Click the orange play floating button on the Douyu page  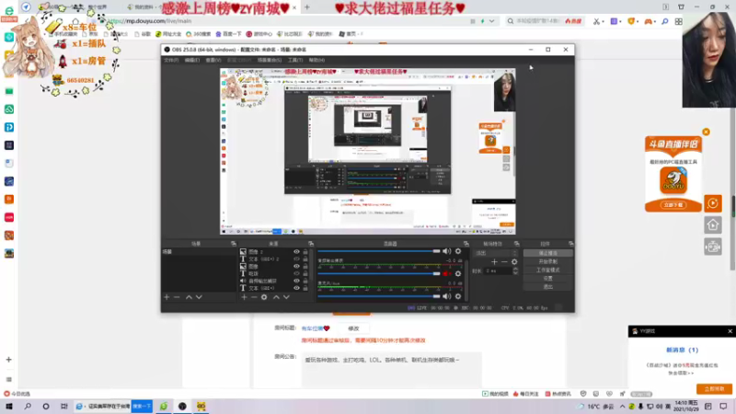point(713,203)
